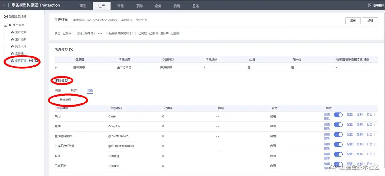Screen dimensions: 385x176
Task: Click the add icon next to 生产订单
Action: click(31, 61)
